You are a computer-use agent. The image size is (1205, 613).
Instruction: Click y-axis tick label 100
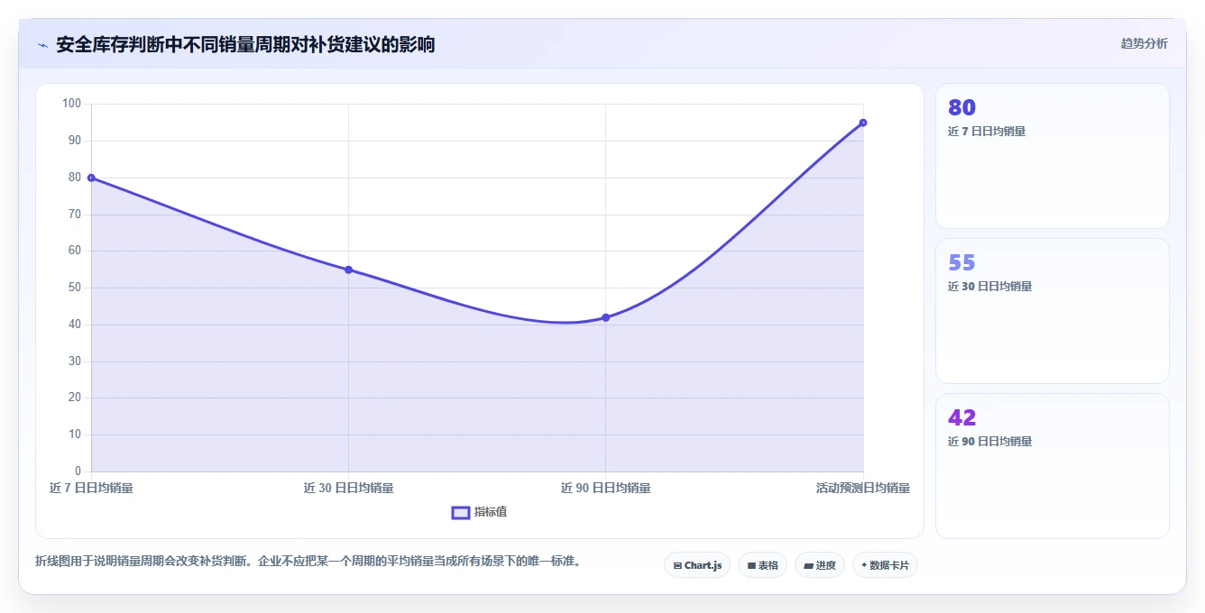tap(72, 104)
